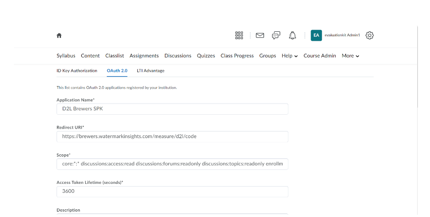
Task: Switch to ID Key Authorization tab
Action: 77,71
